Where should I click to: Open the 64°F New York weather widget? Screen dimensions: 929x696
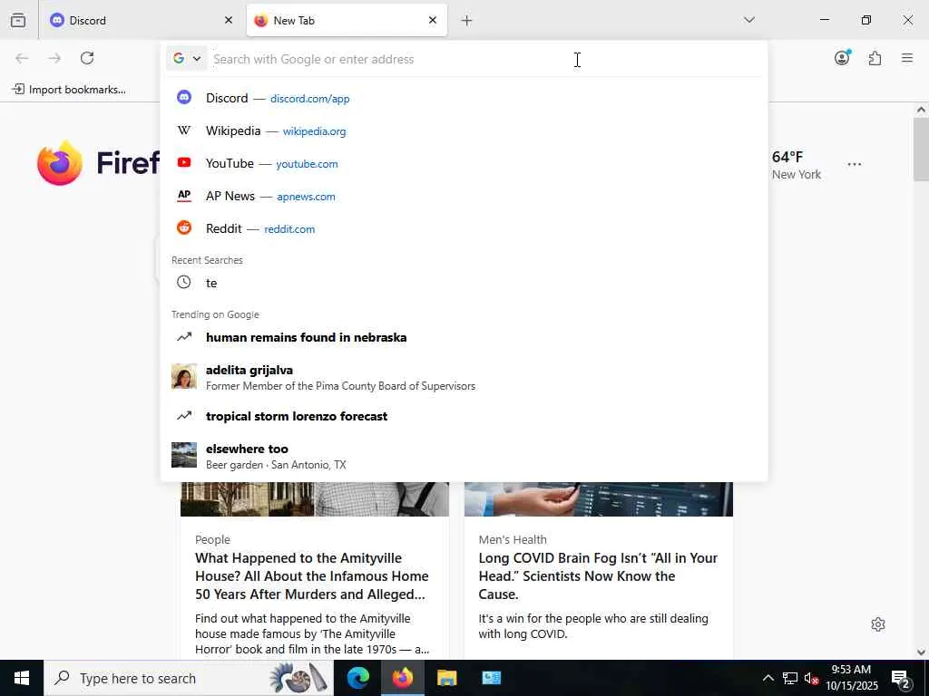click(797, 165)
